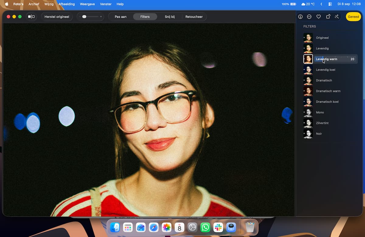The height and width of the screenshot is (237, 365).
Task: Open the Photos app icon in the Dock
Action: 166,227
